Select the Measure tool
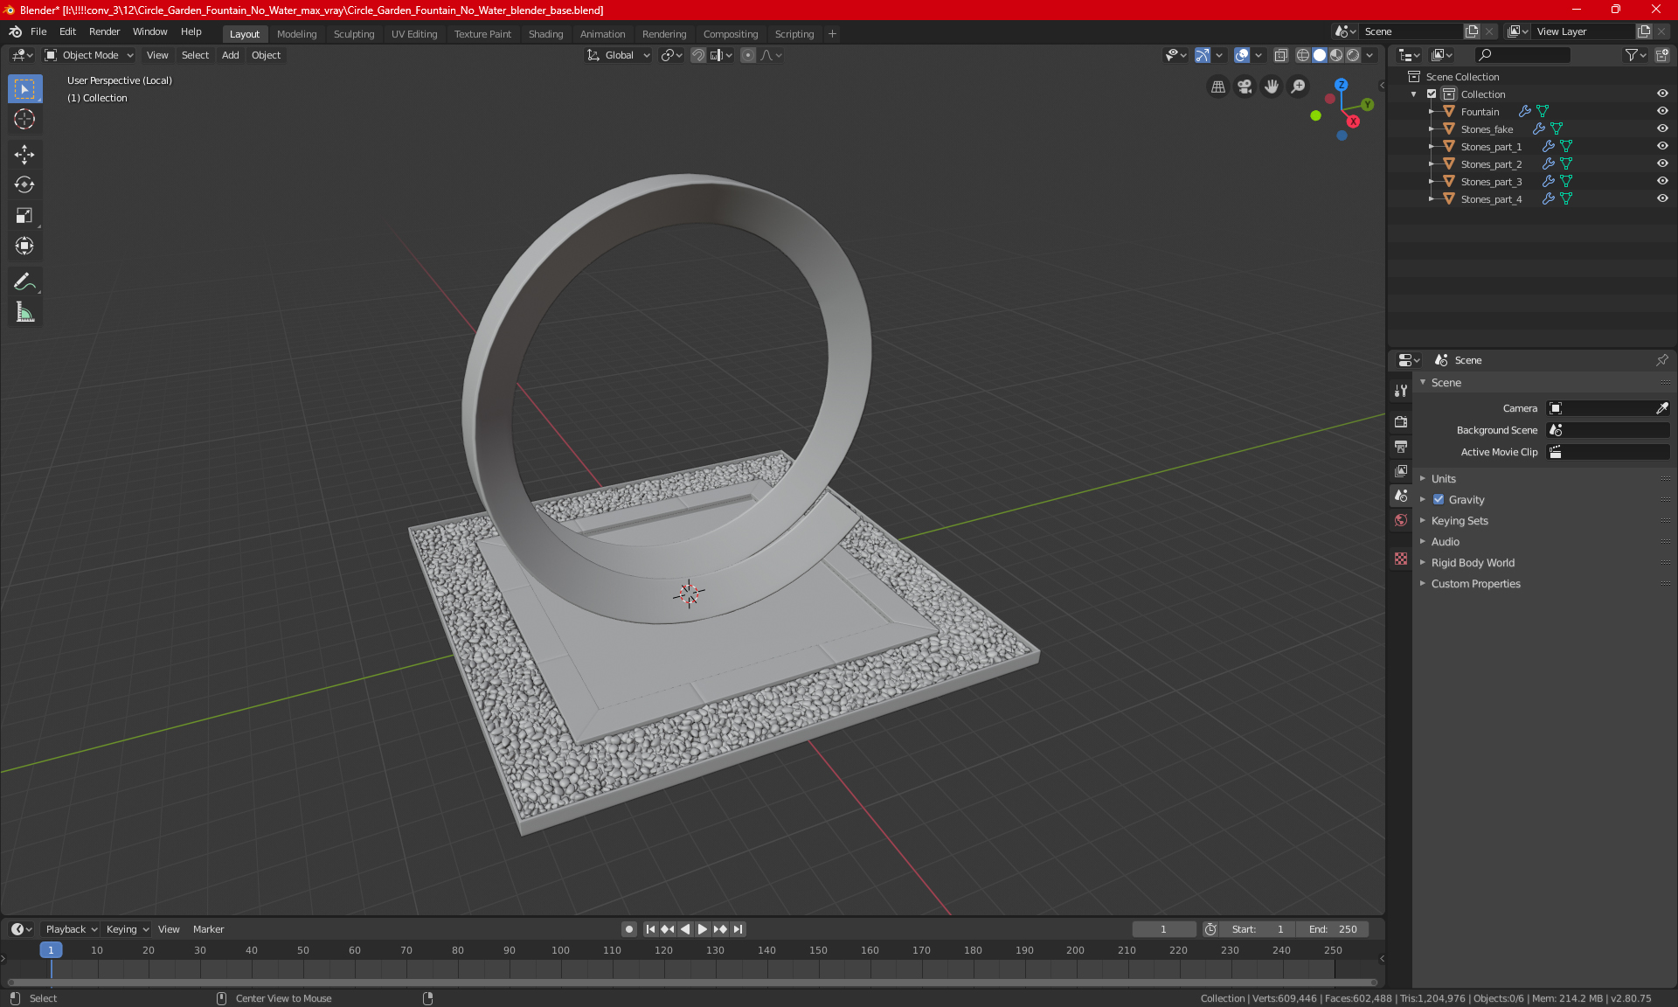This screenshot has width=1678, height=1007. (24, 312)
